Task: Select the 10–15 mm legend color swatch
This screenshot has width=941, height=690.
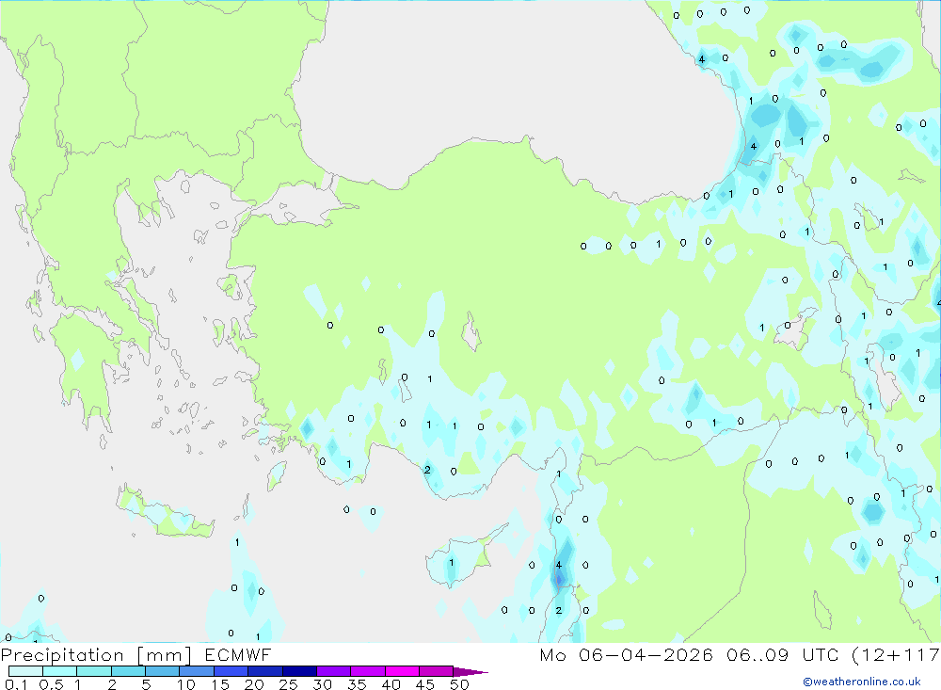Action: point(197,671)
